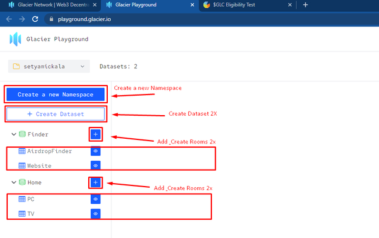379x238 pixels.
Task: Open the Website collection
Action: 39,166
